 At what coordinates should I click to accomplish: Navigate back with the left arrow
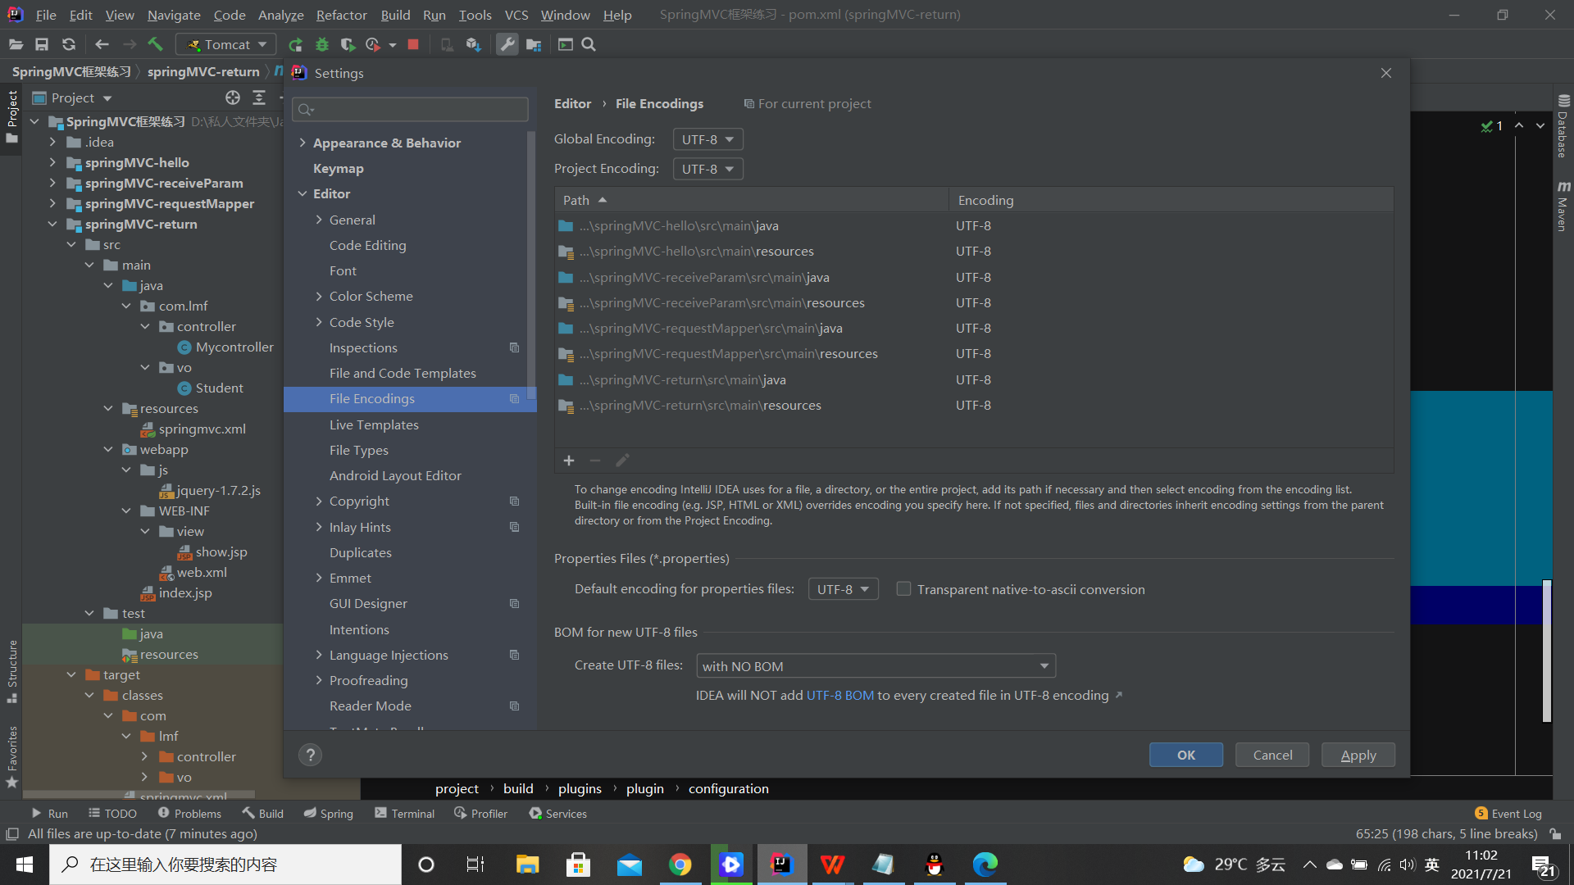(102, 44)
